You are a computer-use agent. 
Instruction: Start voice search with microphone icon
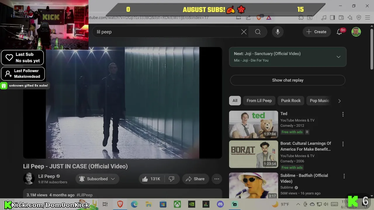(278, 32)
